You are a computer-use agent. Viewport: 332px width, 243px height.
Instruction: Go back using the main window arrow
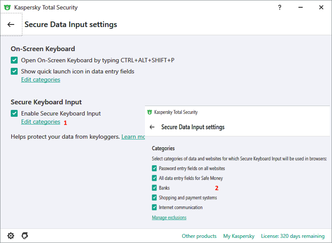tap(11, 24)
